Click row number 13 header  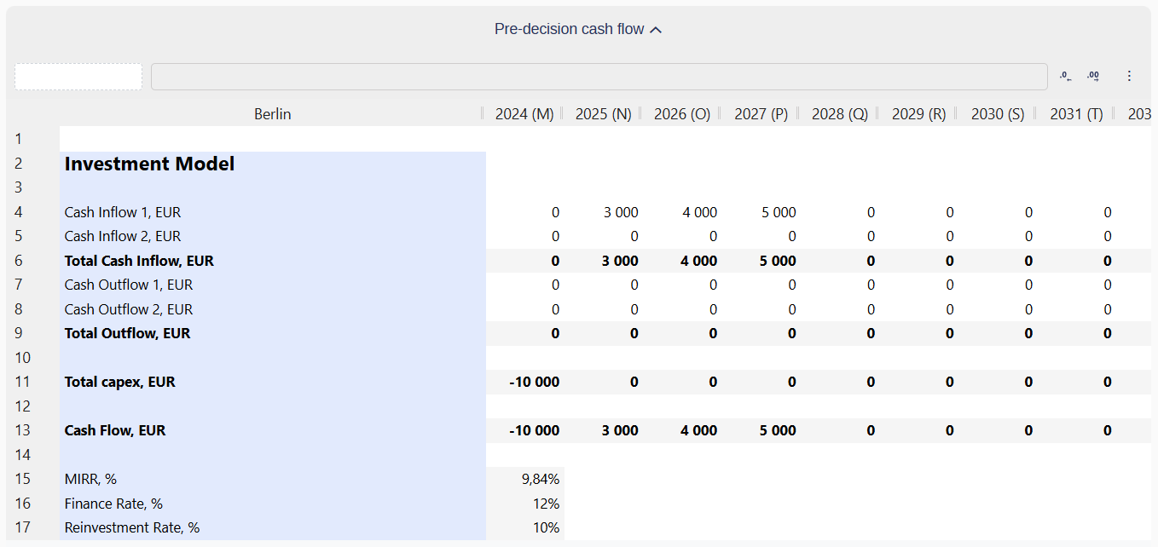23,430
